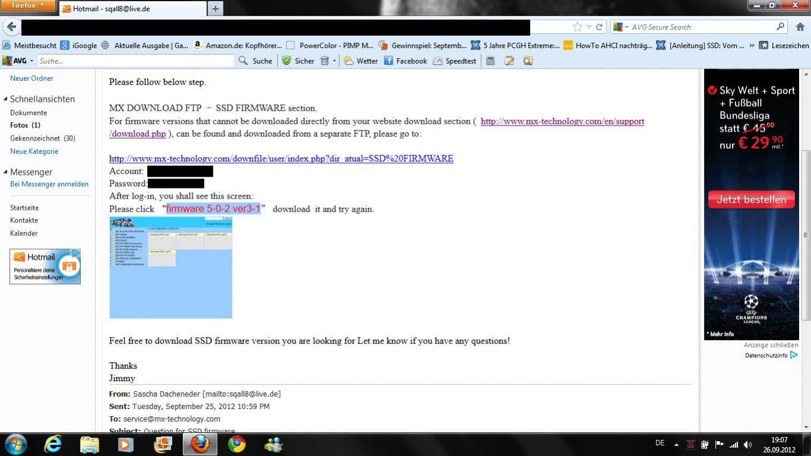Click the Neuer Ordner link
Image resolution: width=811 pixels, height=456 pixels.
point(31,78)
